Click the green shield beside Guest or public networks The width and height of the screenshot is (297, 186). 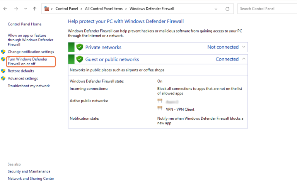80,59
